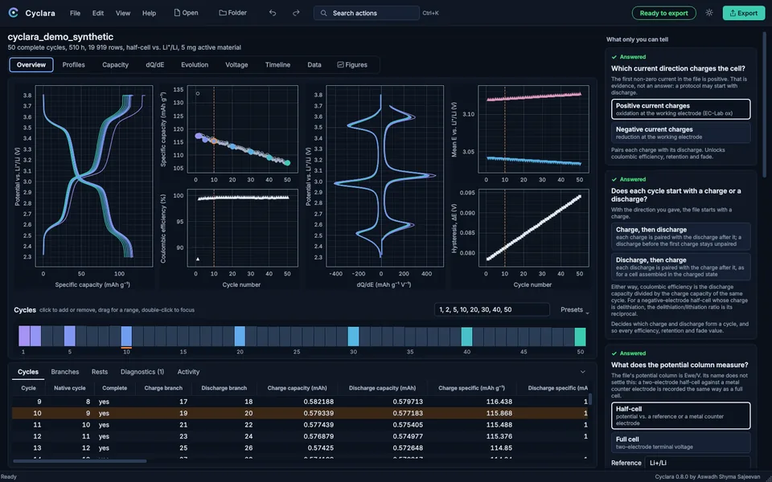772x482 pixels.
Task: Click the cyclara_demo_synthetic title
Action: 60,37
